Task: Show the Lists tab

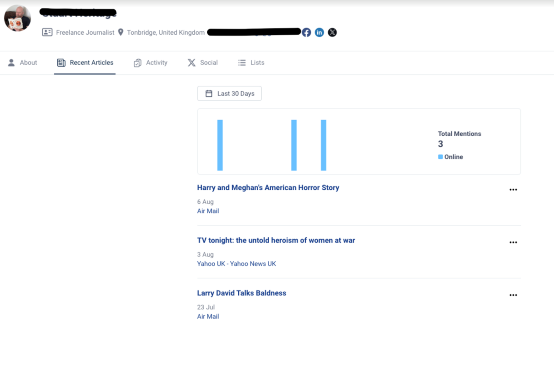Action: point(251,63)
